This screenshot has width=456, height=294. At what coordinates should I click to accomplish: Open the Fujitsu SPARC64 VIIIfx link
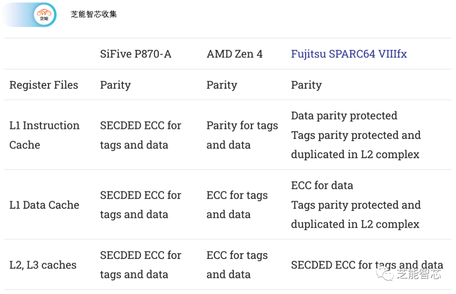349,54
